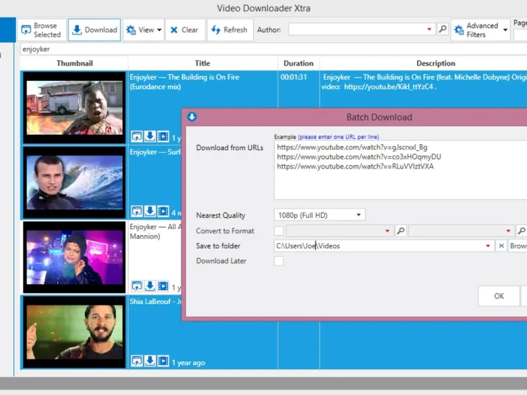Image resolution: width=527 pixels, height=395 pixels.
Task: Click the youtu.be link in the description
Action: coord(389,87)
